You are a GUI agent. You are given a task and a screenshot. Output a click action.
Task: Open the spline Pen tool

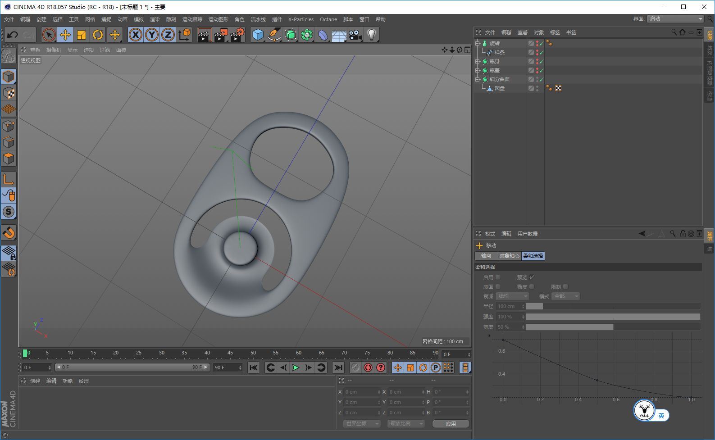(274, 35)
